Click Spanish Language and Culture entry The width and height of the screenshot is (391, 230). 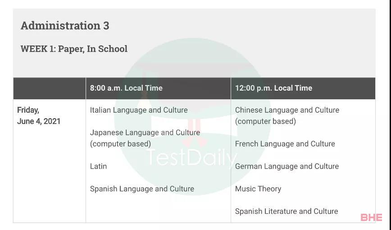coord(142,189)
